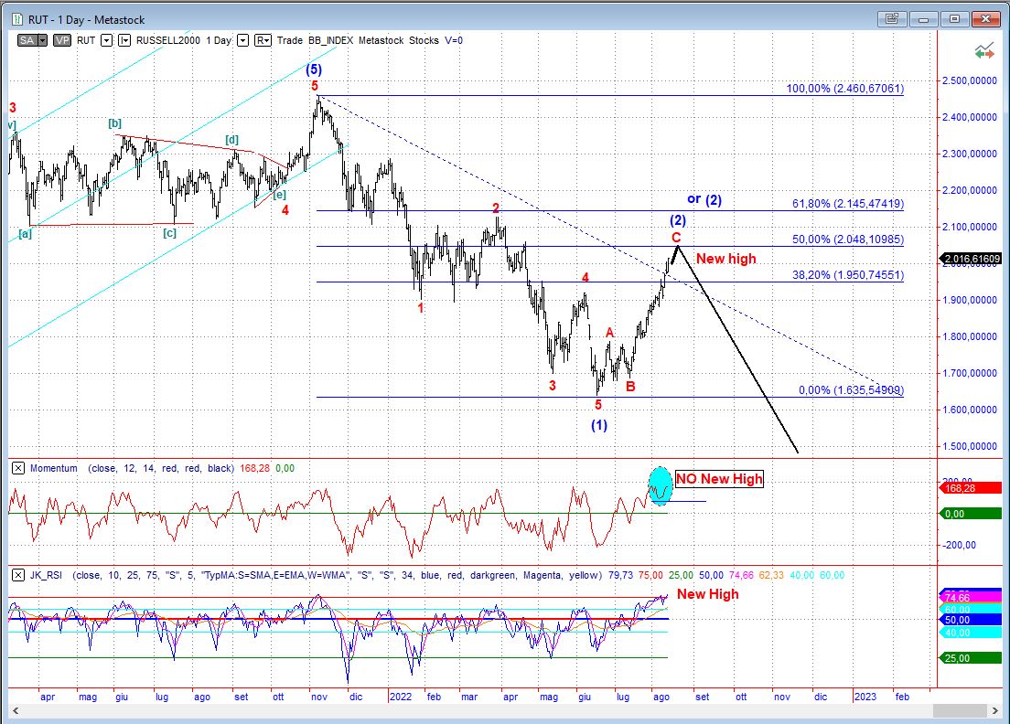Viewport: 1010px width, 724px height.
Task: Click the blue (1) wave label at bottom
Action: (x=599, y=425)
